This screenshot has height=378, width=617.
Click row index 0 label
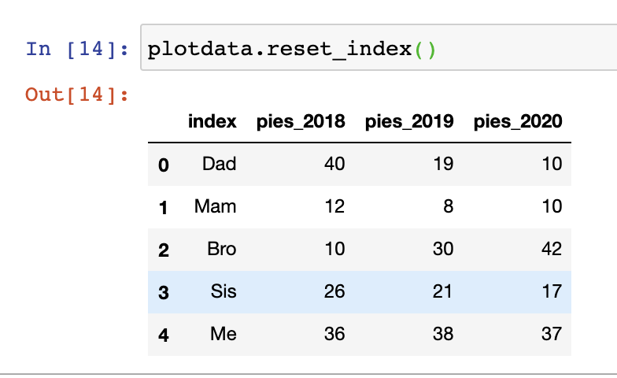point(164,165)
